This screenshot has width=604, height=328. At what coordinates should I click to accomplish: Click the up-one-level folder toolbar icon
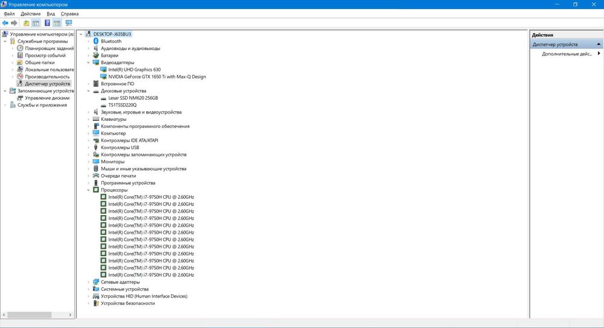coord(26,23)
